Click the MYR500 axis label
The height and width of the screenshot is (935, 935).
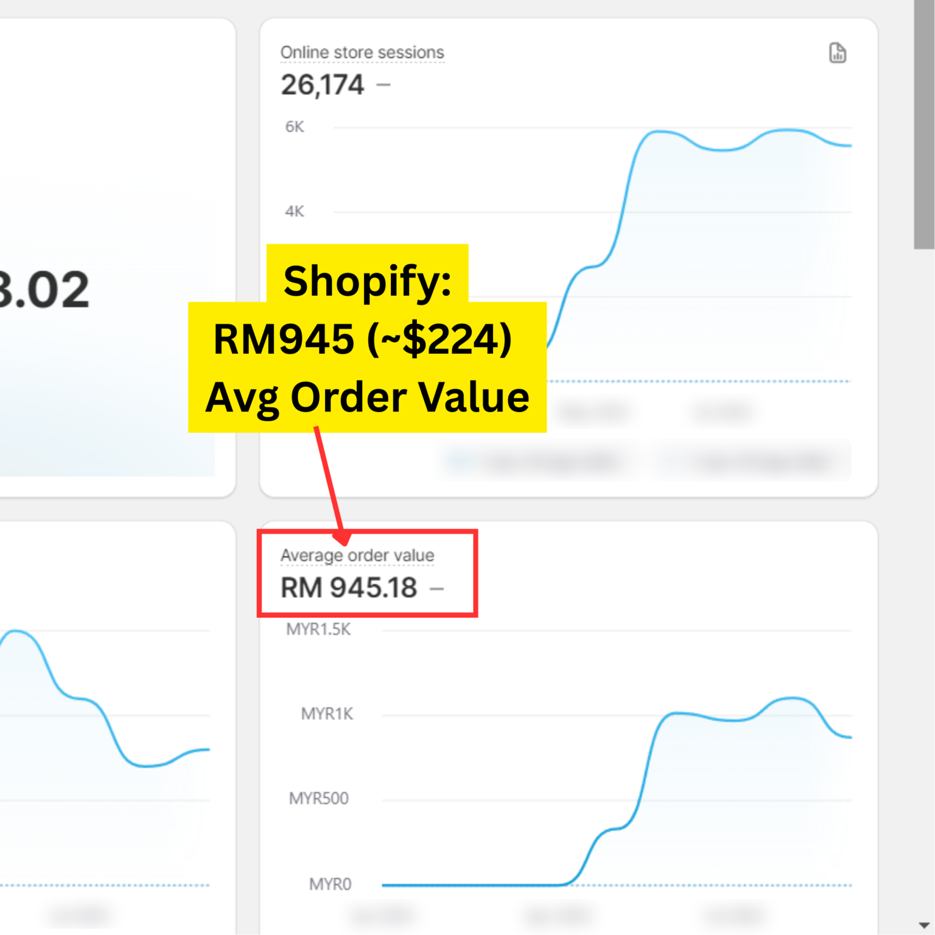click(x=319, y=798)
